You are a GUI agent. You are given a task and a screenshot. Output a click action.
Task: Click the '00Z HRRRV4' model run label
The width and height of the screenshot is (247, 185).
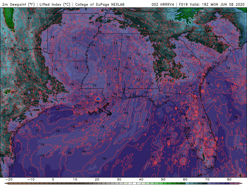click(x=163, y=4)
